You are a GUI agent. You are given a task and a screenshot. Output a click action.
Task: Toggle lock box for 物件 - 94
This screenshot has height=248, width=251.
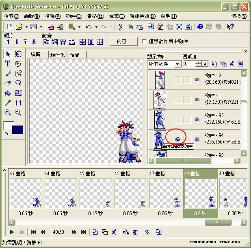tap(188, 139)
